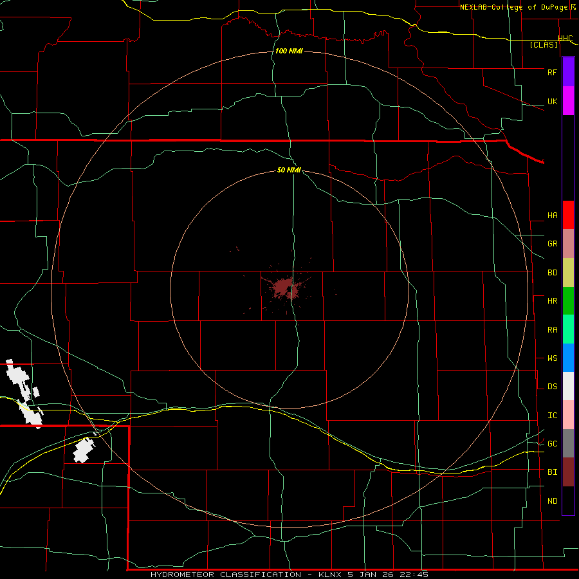Click the WS legend label
579x579 pixels.
(x=552, y=358)
